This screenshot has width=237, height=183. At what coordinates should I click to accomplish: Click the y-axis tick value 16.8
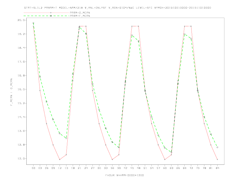[21, 75]
